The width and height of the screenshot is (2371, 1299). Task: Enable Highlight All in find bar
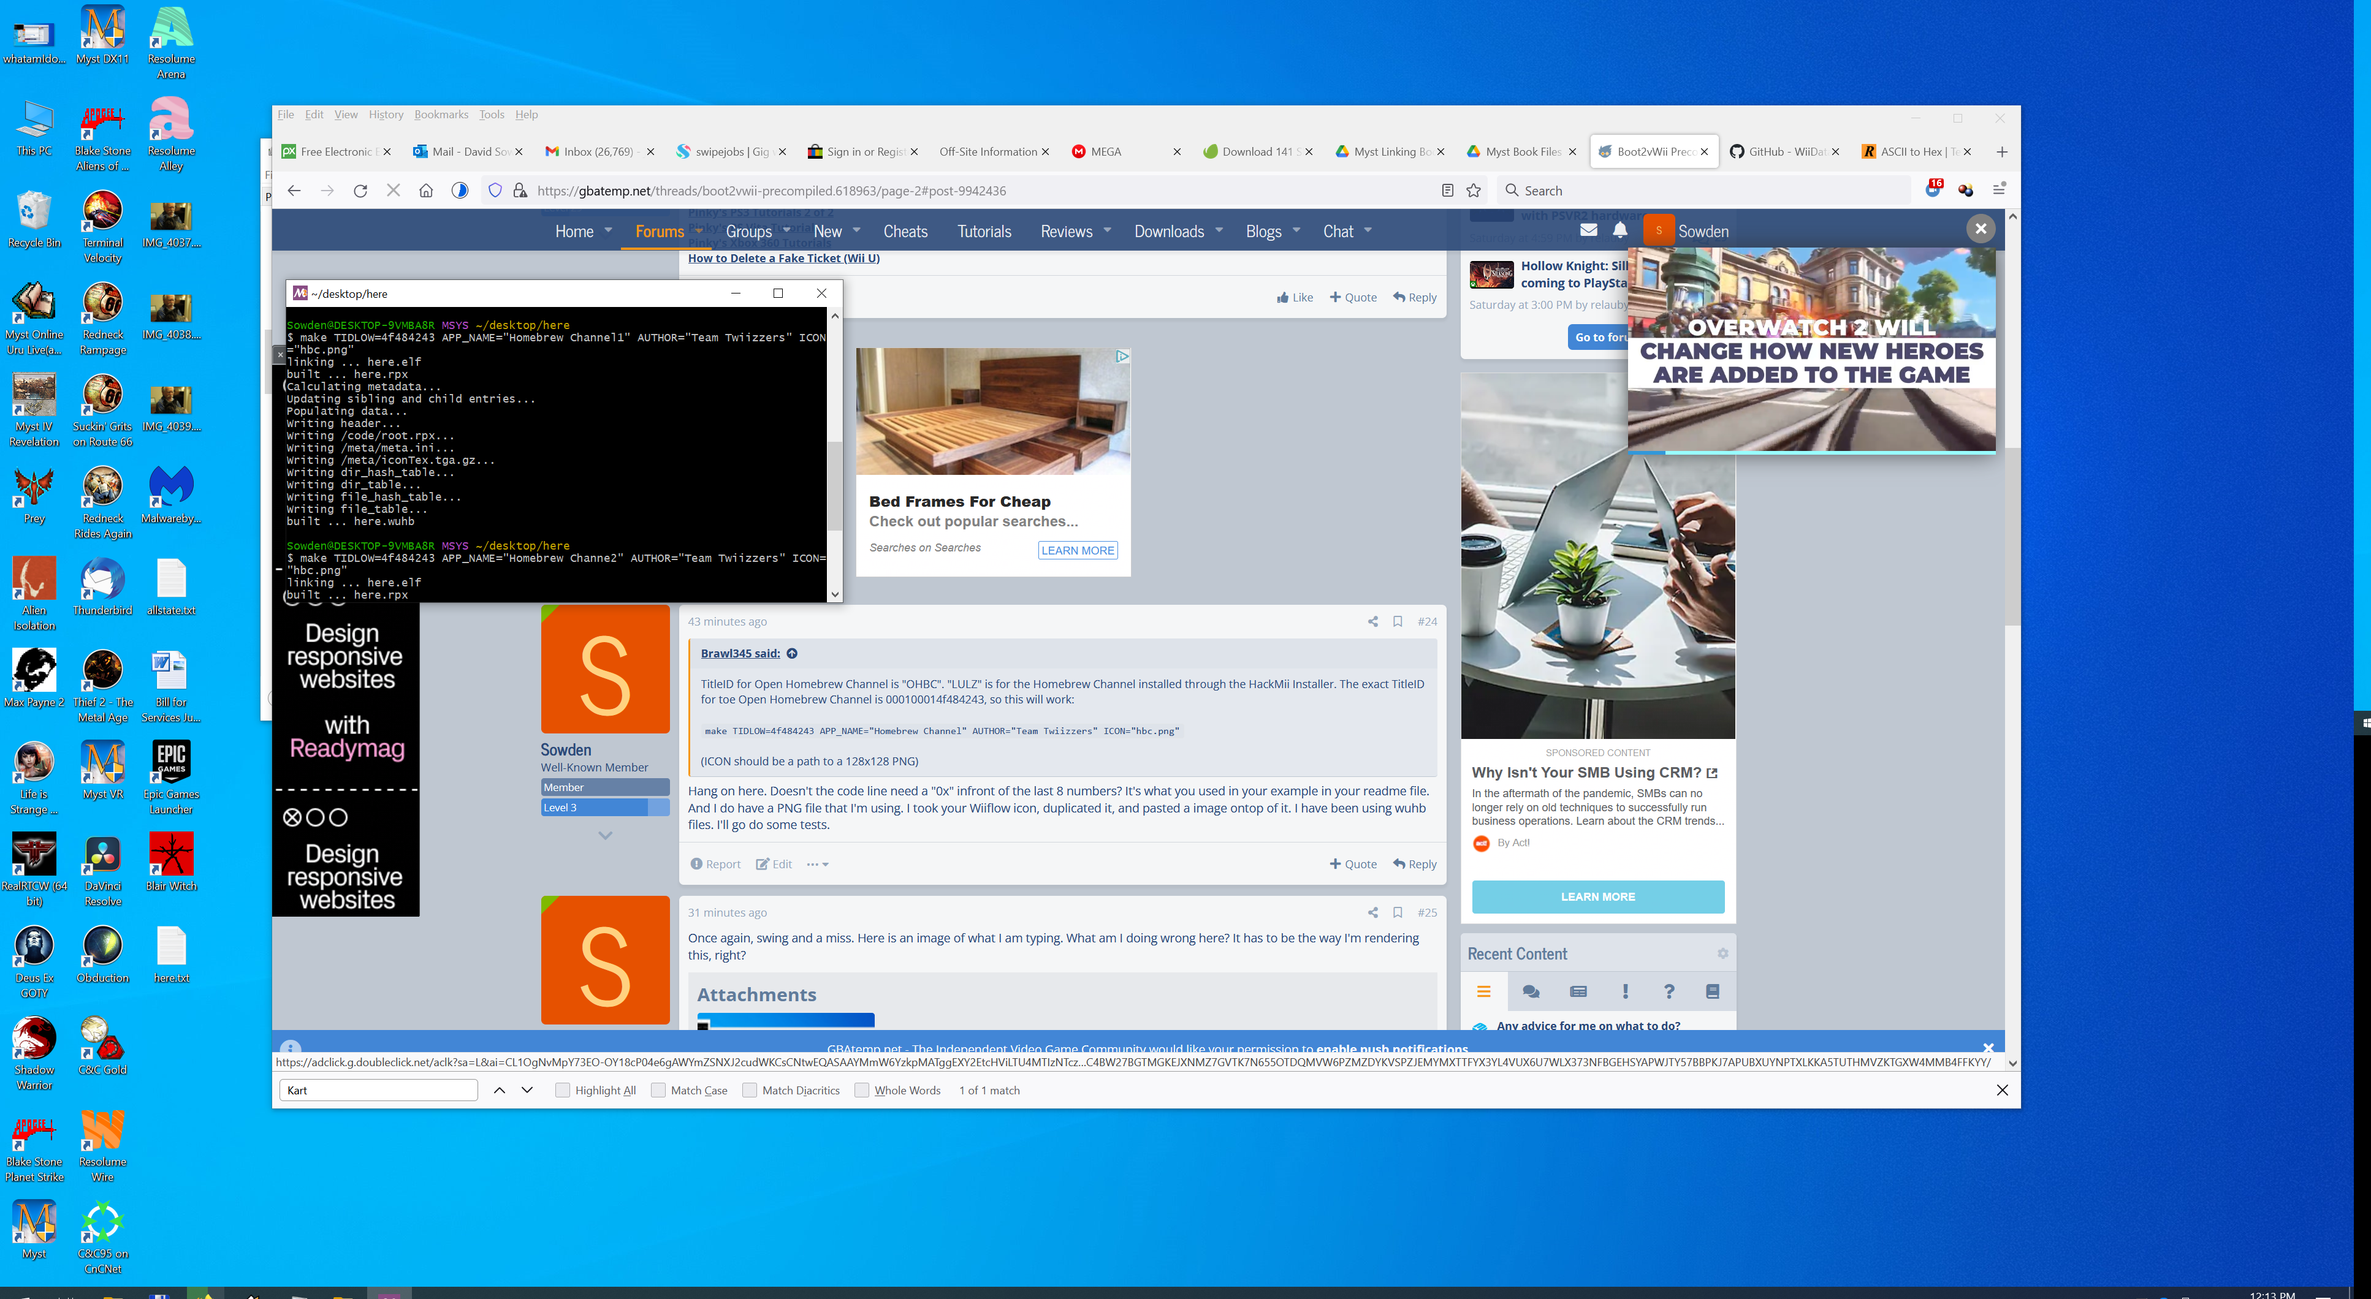coord(562,1090)
